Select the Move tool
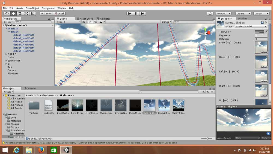This screenshot has width=273, height=154. click(x=13, y=13)
